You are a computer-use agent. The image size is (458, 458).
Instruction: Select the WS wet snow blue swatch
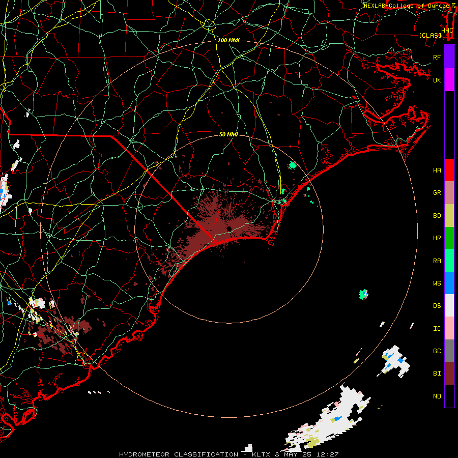[x=449, y=283]
